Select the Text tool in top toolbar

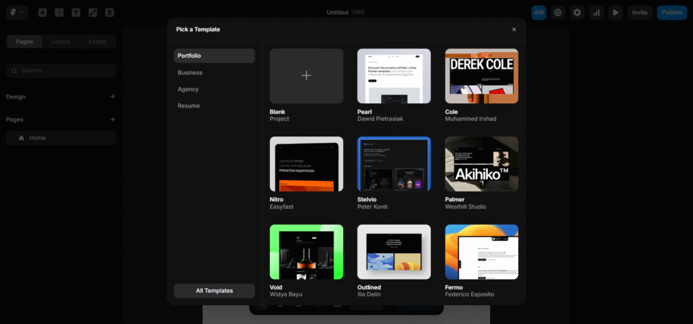click(76, 12)
